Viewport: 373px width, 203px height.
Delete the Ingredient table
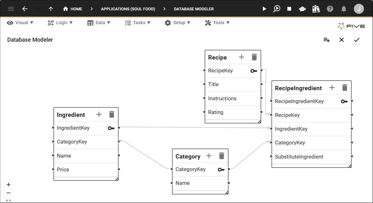point(112,114)
